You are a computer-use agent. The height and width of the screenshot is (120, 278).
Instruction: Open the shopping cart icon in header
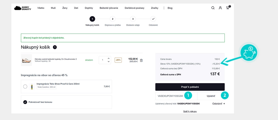[228, 8]
